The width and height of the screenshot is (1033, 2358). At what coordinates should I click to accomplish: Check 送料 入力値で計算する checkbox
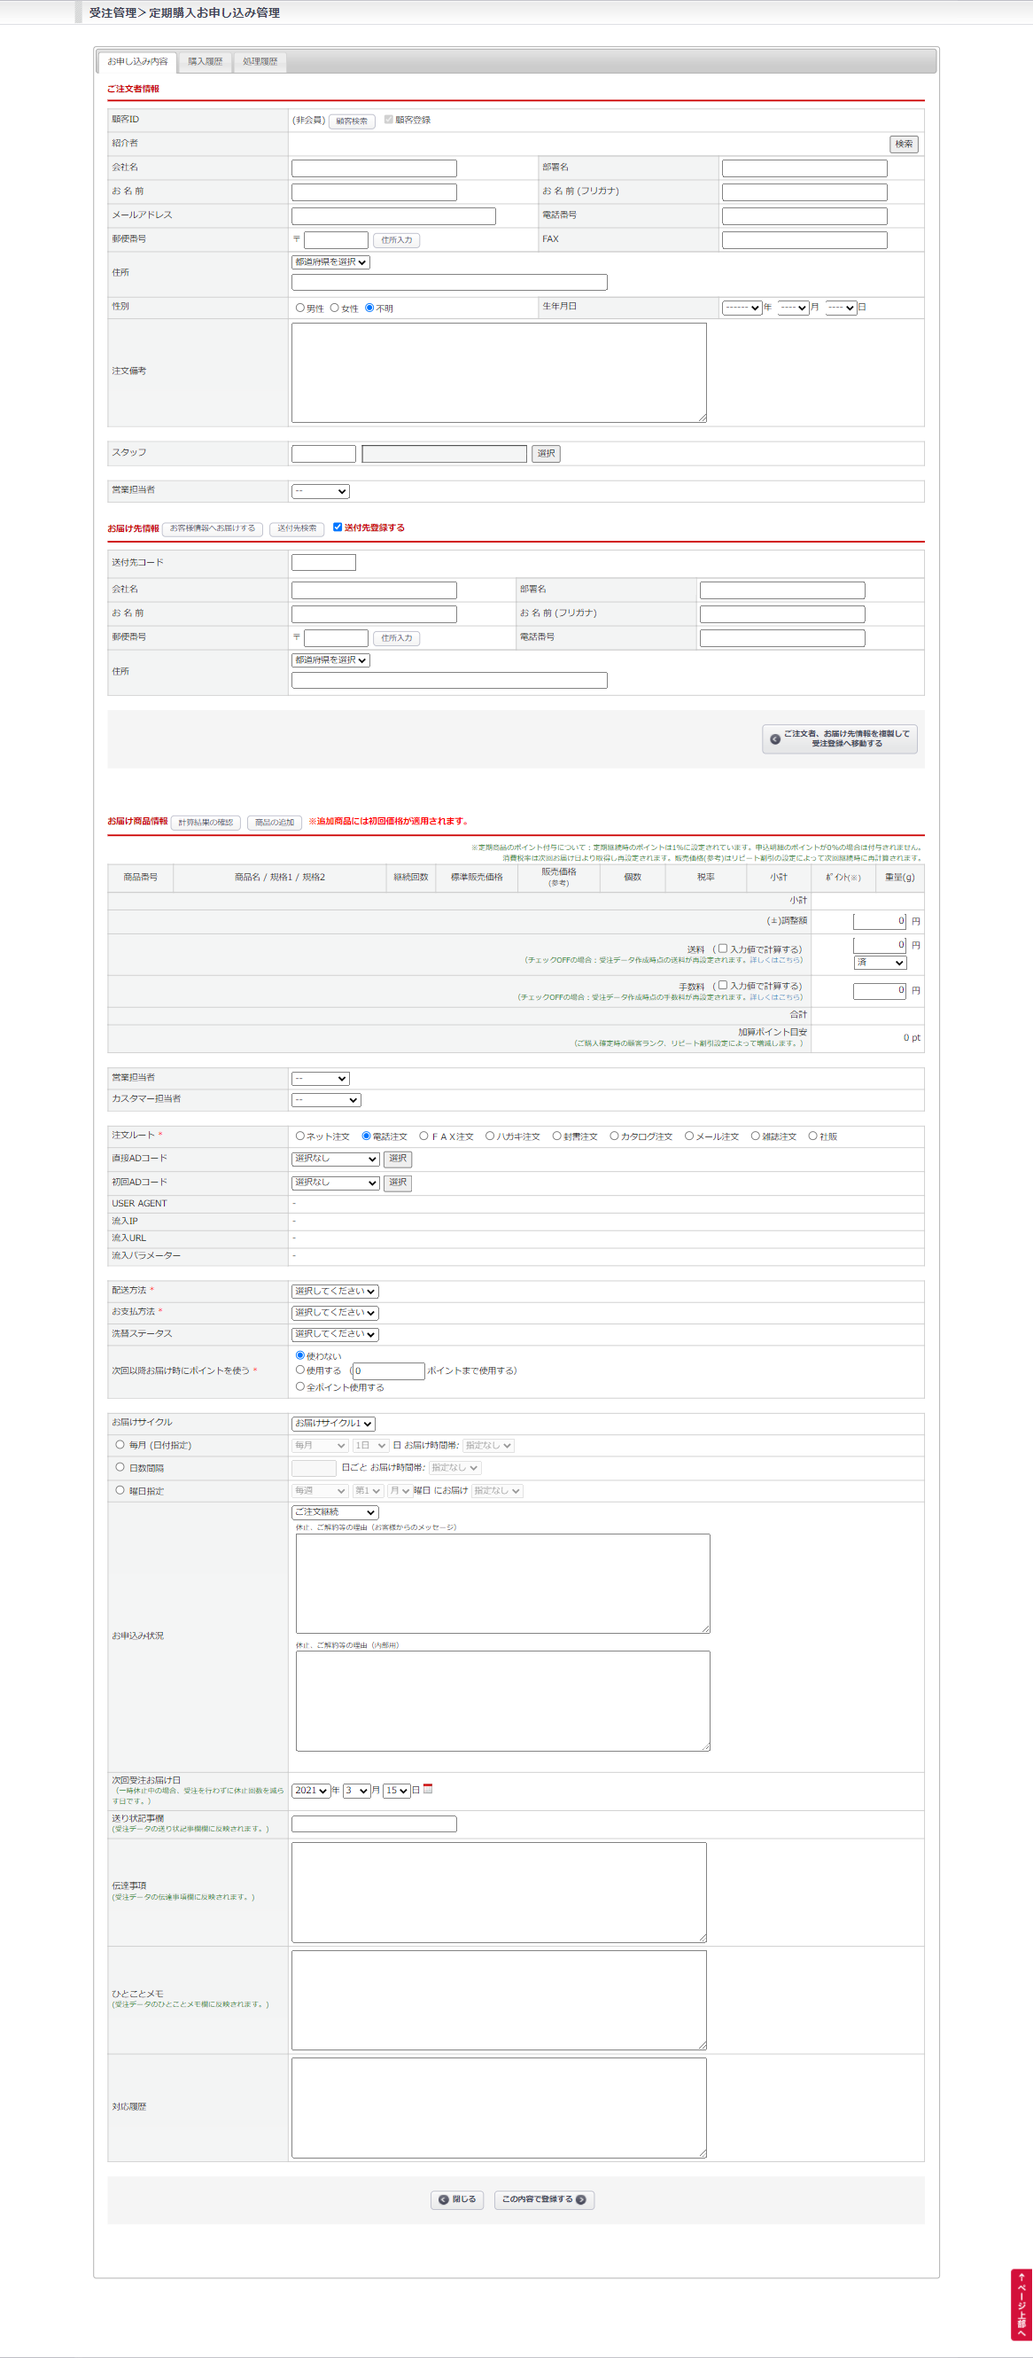pos(723,949)
